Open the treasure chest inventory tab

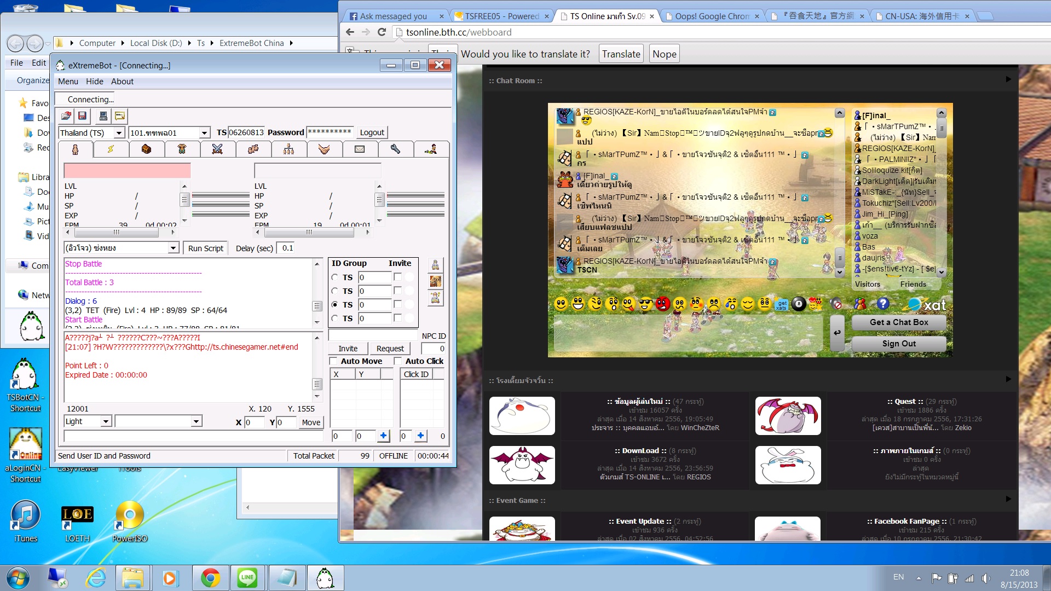point(146,149)
